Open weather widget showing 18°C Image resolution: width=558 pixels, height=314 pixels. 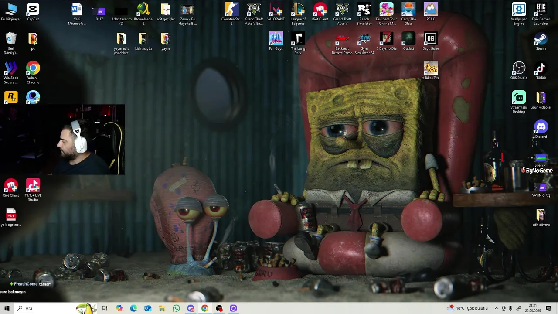point(467,308)
